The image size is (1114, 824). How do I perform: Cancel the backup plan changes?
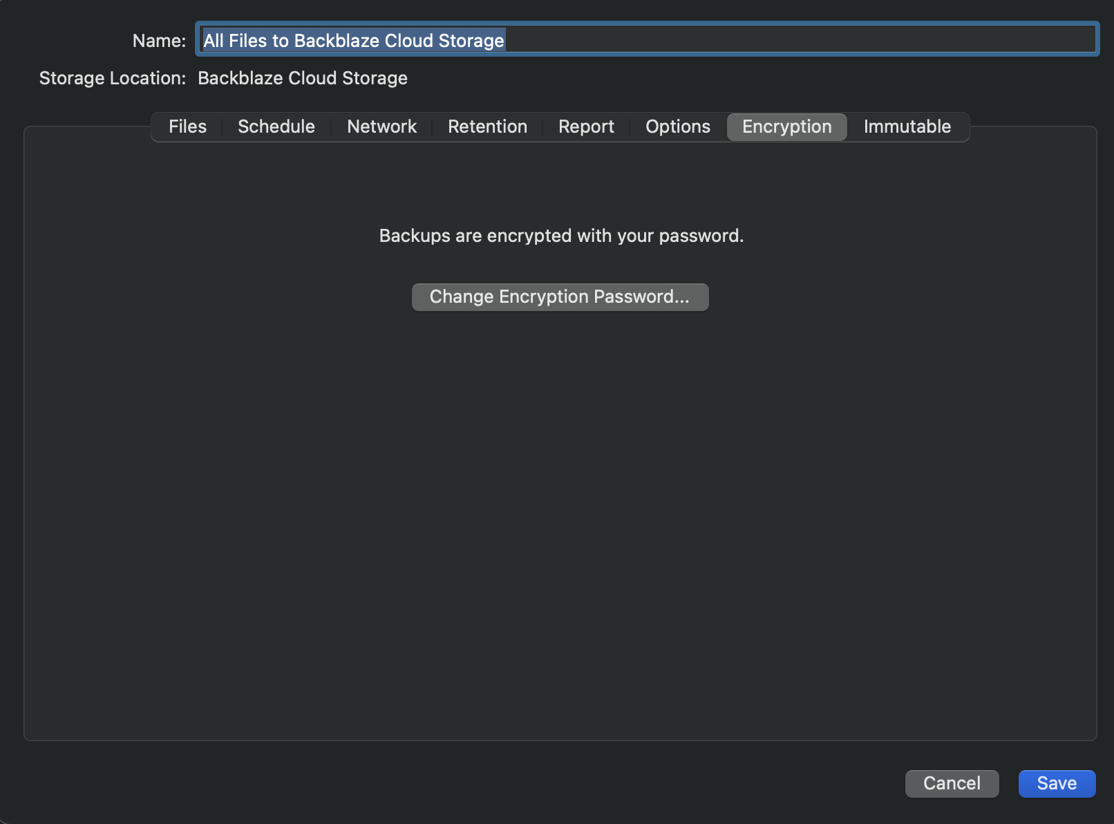(952, 783)
